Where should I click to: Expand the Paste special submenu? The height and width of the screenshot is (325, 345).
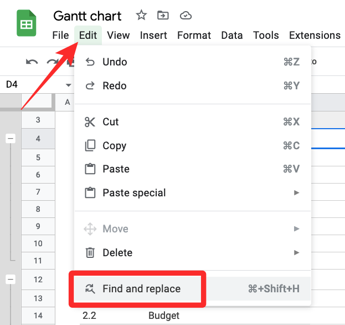193,193
